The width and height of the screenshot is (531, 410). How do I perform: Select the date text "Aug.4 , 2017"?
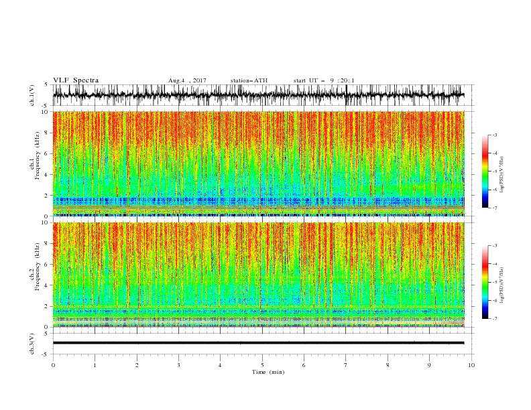pyautogui.click(x=187, y=80)
